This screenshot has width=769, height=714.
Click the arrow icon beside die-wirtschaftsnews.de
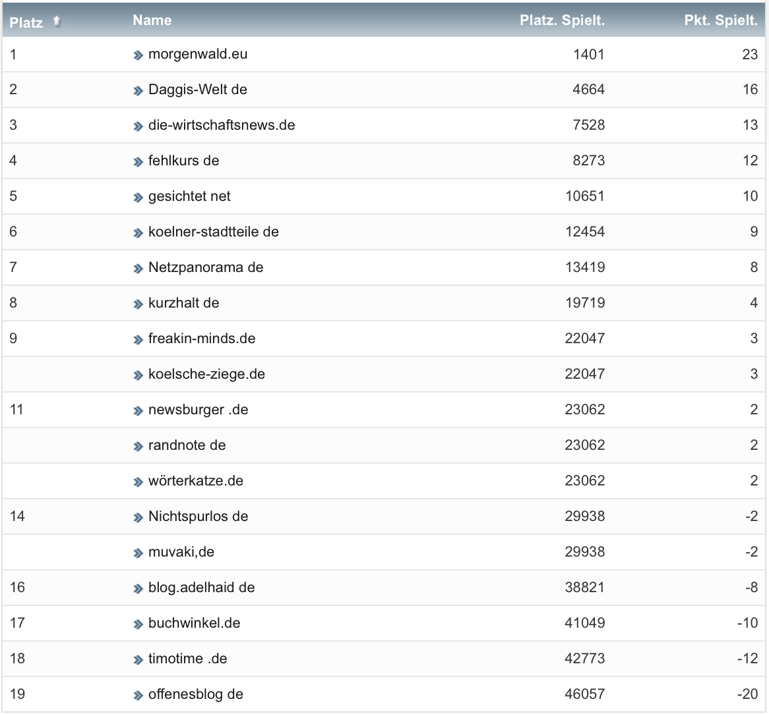(x=138, y=126)
